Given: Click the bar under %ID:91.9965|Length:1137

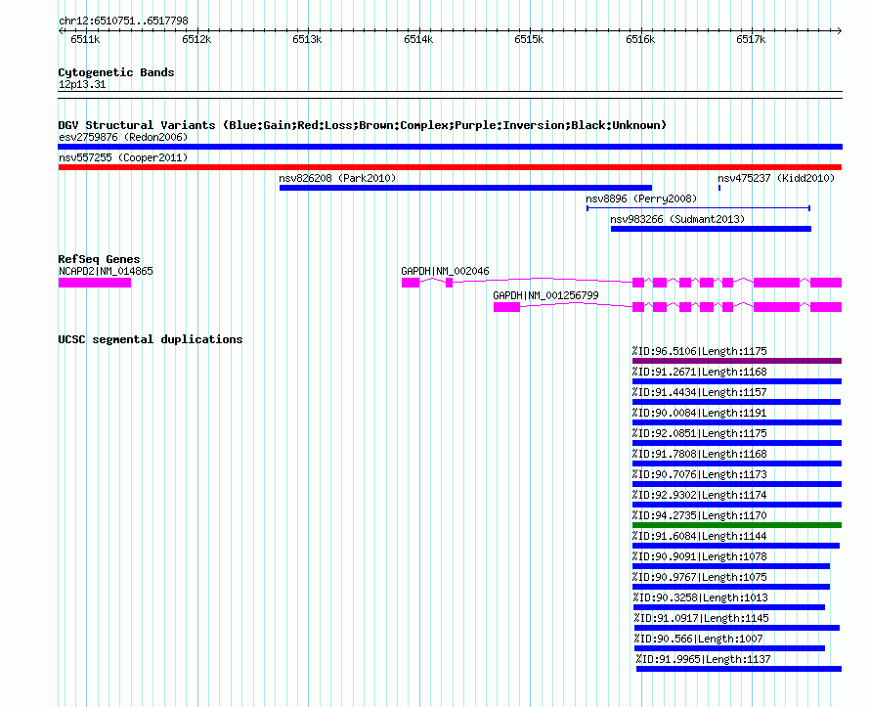Looking at the screenshot, I should 739,669.
